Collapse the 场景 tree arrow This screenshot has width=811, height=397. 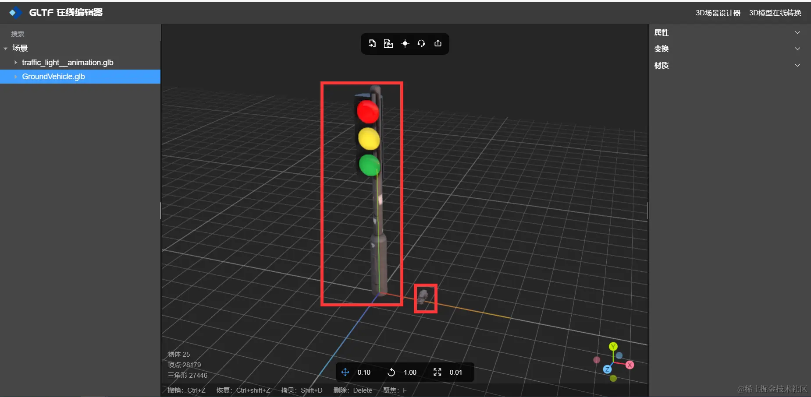tap(6, 48)
